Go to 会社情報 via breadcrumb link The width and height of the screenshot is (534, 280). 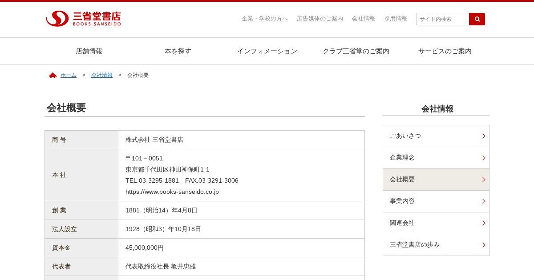click(102, 75)
